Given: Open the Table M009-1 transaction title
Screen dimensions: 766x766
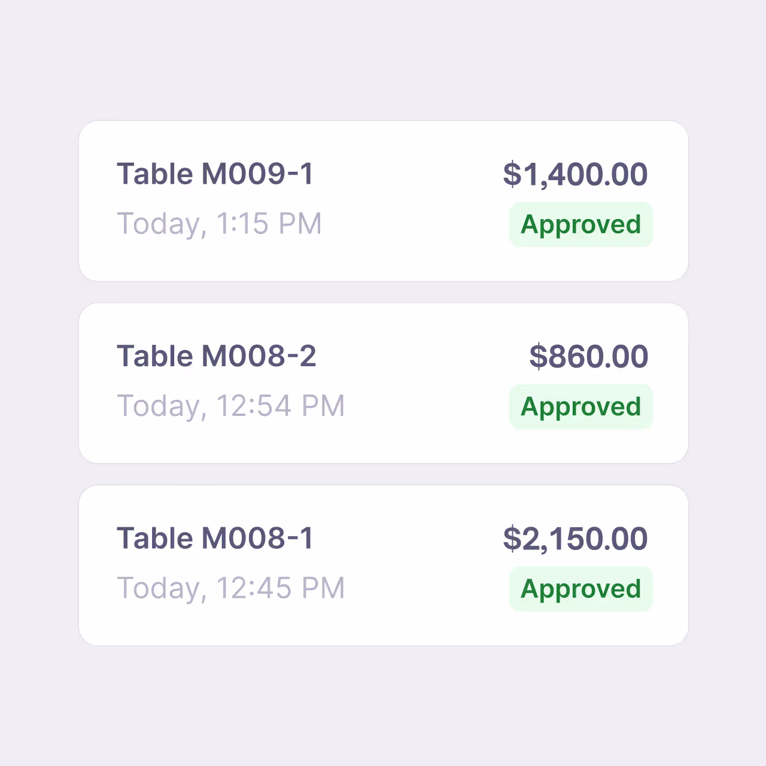Looking at the screenshot, I should click(215, 174).
